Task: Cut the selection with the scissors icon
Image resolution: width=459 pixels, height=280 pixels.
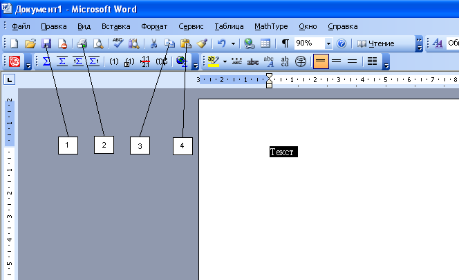Action: [x=153, y=44]
